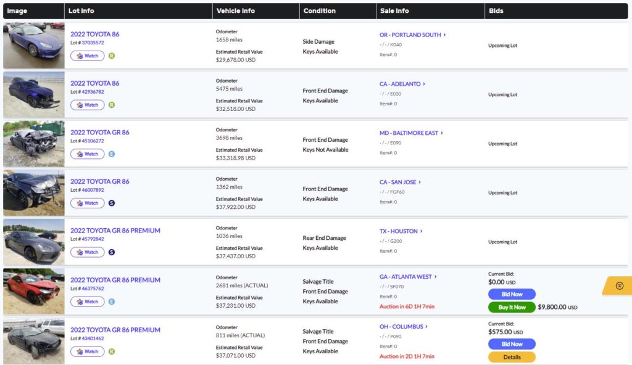Screen dimensions: 632x365
Task: Click blue E badge for lot 45106272
Action: click(x=112, y=154)
